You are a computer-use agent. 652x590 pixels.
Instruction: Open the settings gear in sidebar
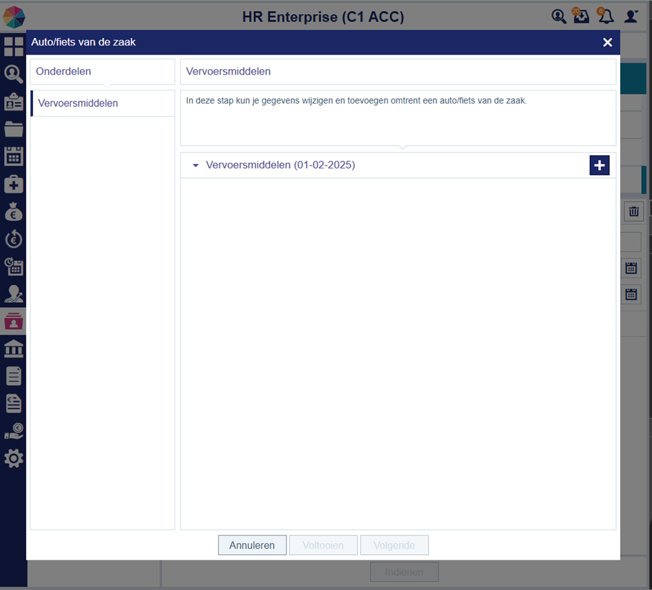click(x=13, y=458)
